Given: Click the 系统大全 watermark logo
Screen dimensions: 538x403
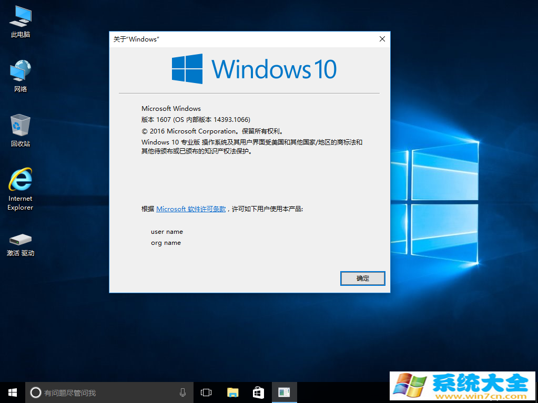Looking at the screenshot, I should point(463,387).
